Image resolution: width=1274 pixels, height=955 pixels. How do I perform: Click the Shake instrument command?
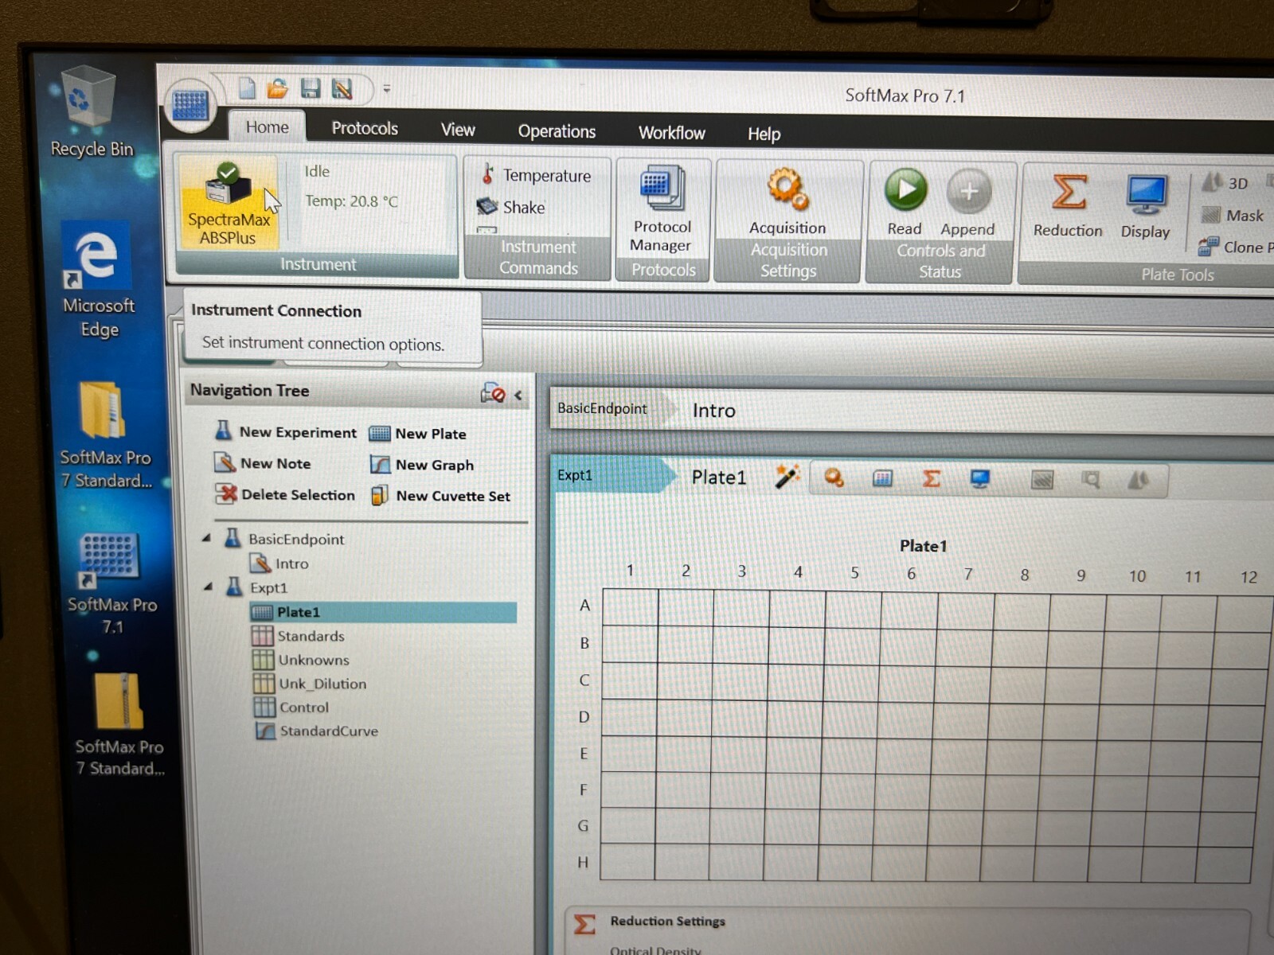coord(511,207)
